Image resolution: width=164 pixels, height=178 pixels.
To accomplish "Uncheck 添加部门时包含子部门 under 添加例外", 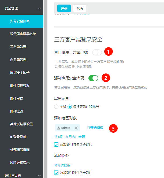I will click(x=56, y=173).
